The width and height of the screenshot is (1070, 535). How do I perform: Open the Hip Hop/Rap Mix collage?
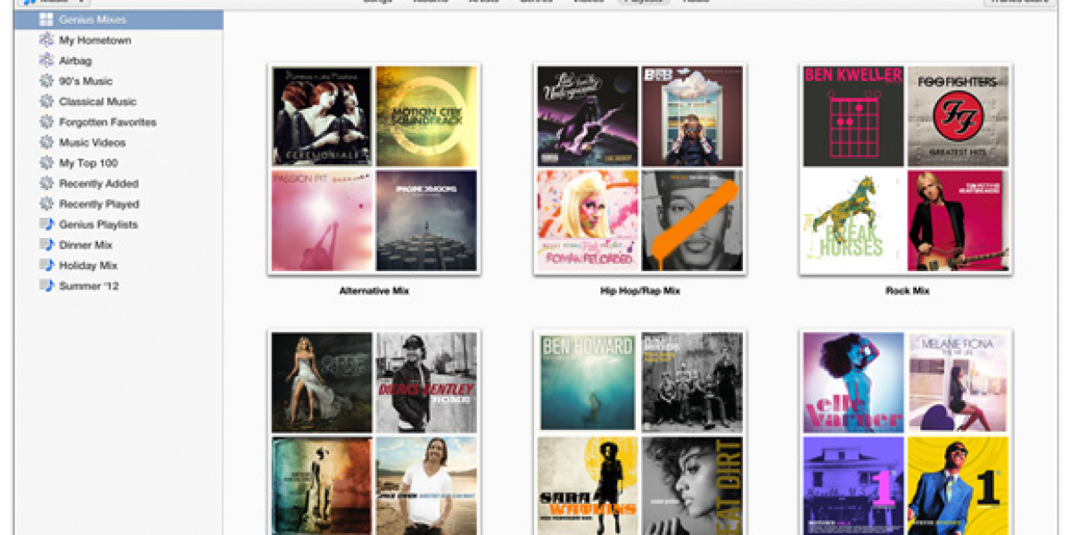tap(640, 169)
